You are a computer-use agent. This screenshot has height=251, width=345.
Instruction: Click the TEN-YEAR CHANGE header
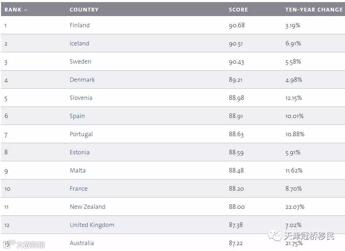pyautogui.click(x=314, y=10)
